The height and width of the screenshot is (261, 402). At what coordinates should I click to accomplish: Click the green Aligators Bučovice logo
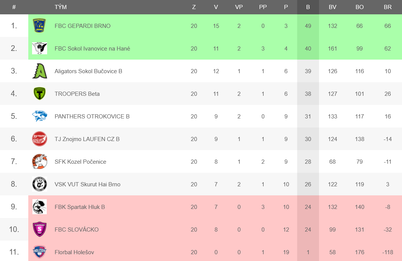[40, 71]
